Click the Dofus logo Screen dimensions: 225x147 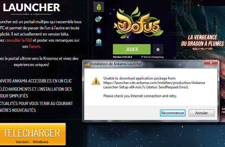point(138,23)
